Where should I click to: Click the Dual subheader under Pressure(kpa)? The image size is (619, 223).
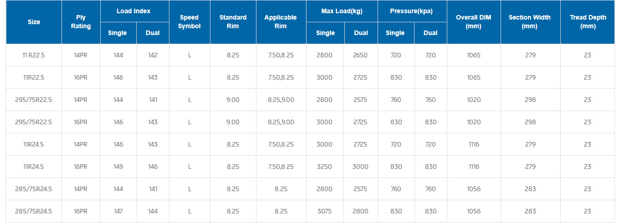click(430, 33)
